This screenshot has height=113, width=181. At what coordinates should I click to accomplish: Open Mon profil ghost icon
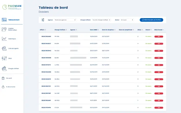(3, 78)
